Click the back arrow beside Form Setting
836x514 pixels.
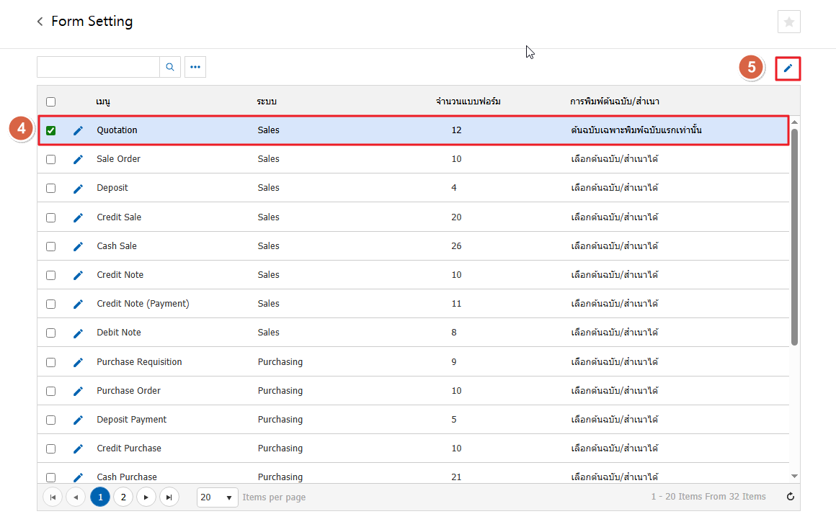click(x=40, y=22)
